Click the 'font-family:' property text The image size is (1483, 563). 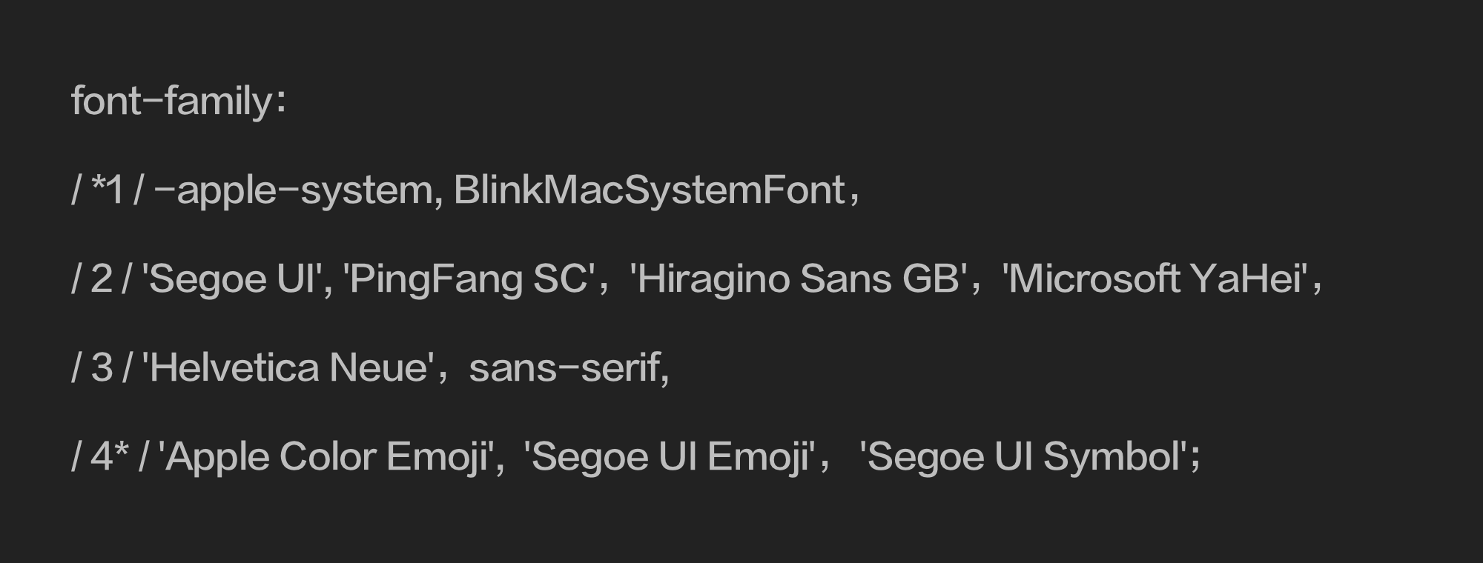(179, 101)
